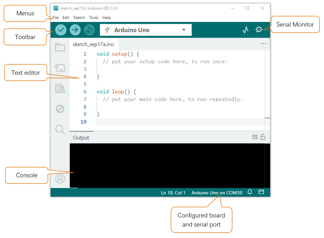Viewport: 324px width, 238px height.
Task: Click the editor vertical scrollbar
Action: pyautogui.click(x=267, y=90)
